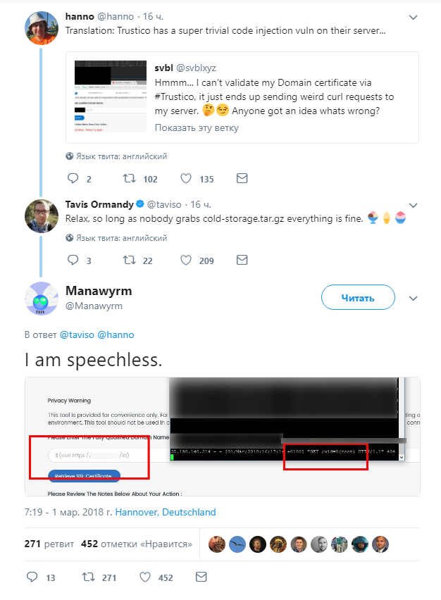Retweet Tavis Ormandy's cold-storage tweet
Viewport: 441px width, 600px height.
pyautogui.click(x=130, y=261)
